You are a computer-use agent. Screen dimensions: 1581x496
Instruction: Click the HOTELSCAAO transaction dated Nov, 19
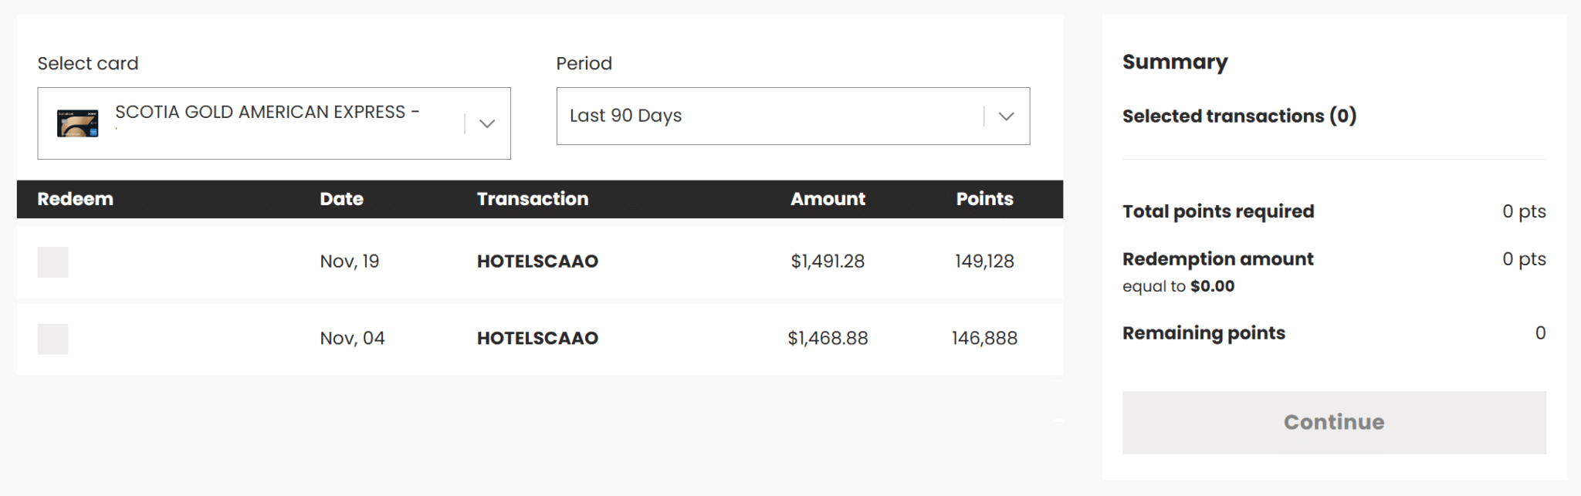(537, 261)
